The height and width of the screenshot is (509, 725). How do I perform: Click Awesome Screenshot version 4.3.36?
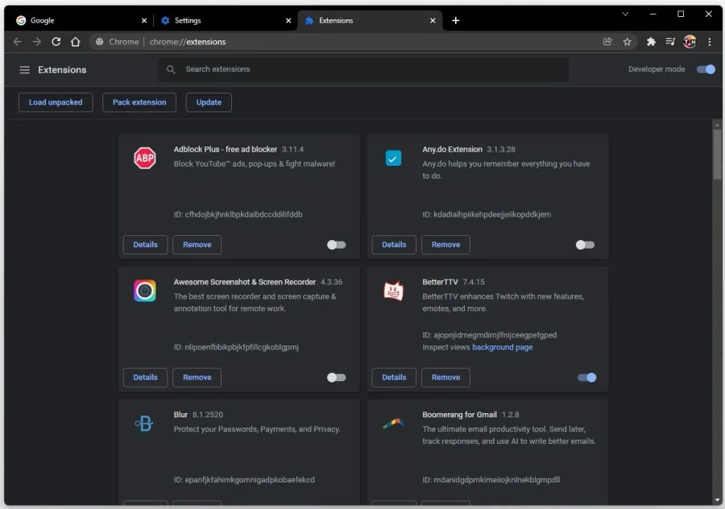pyautogui.click(x=332, y=282)
